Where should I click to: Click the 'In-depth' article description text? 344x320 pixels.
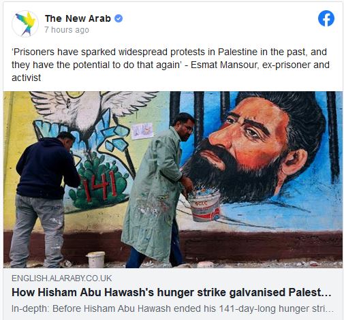pyautogui.click(x=172, y=308)
